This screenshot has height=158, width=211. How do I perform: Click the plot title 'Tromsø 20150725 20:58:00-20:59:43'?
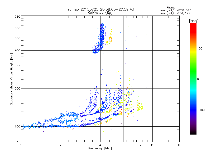click(x=100, y=9)
